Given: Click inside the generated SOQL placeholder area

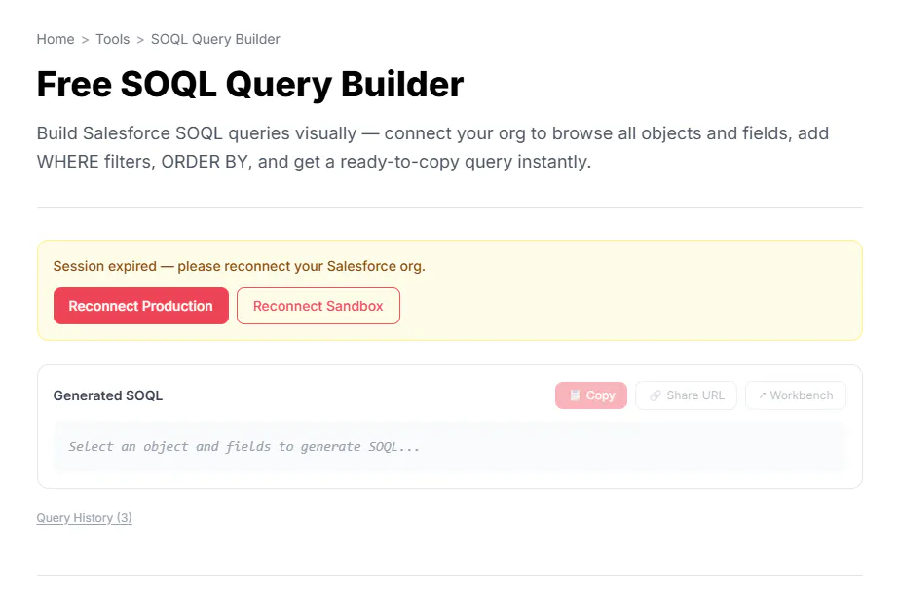Looking at the screenshot, I should point(450,446).
